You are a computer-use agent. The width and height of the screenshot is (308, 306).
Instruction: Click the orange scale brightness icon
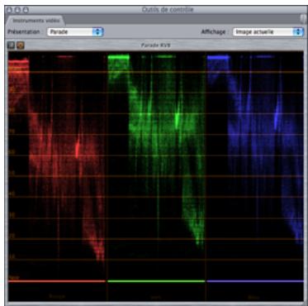pos(21,45)
